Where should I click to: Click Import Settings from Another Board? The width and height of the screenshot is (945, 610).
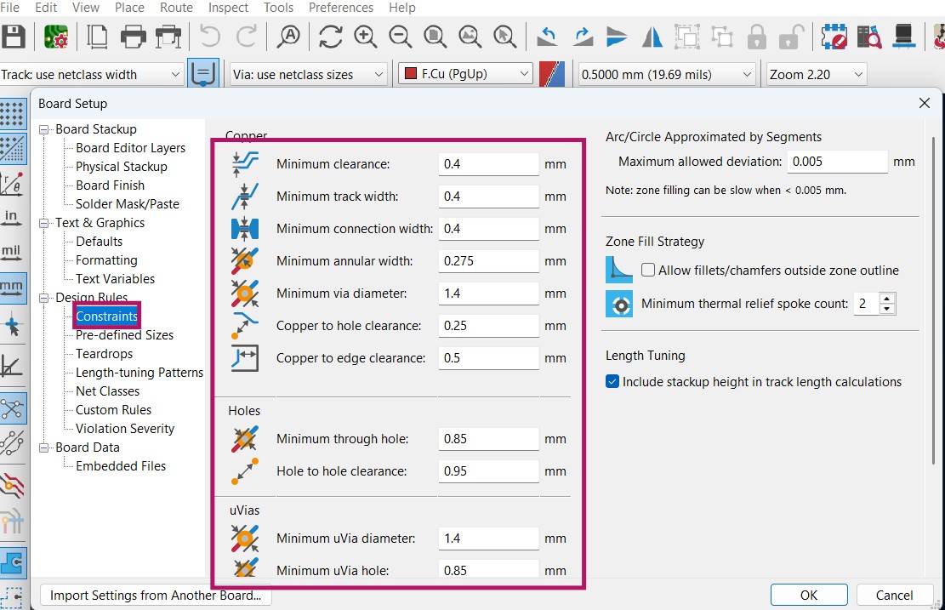click(x=156, y=595)
